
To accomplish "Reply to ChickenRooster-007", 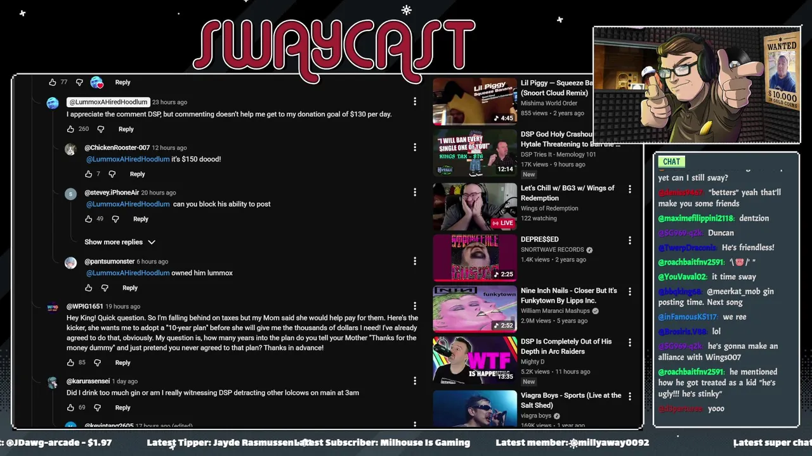I will point(137,174).
